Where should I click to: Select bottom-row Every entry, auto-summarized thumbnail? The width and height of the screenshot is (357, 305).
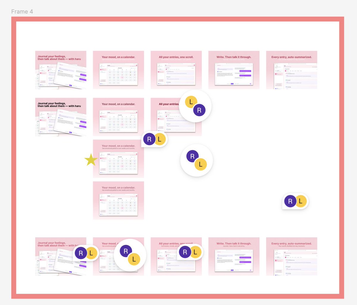[x=292, y=256]
